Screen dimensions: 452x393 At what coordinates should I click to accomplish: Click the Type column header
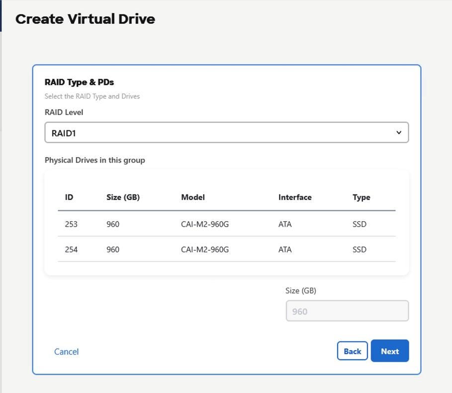tap(362, 197)
